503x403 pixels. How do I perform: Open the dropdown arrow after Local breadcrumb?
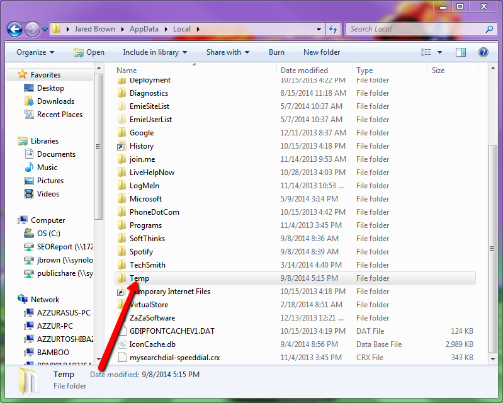[x=198, y=29]
